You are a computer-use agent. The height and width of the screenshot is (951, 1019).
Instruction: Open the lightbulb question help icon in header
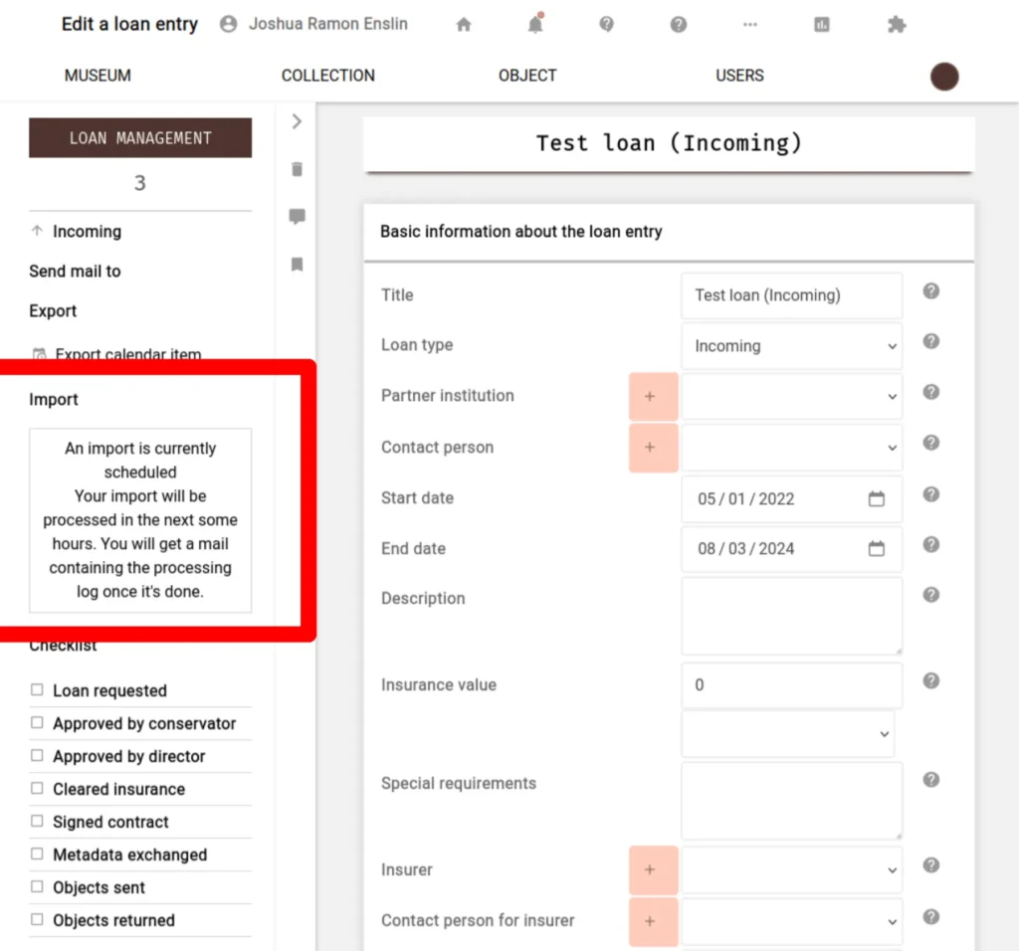tap(606, 25)
